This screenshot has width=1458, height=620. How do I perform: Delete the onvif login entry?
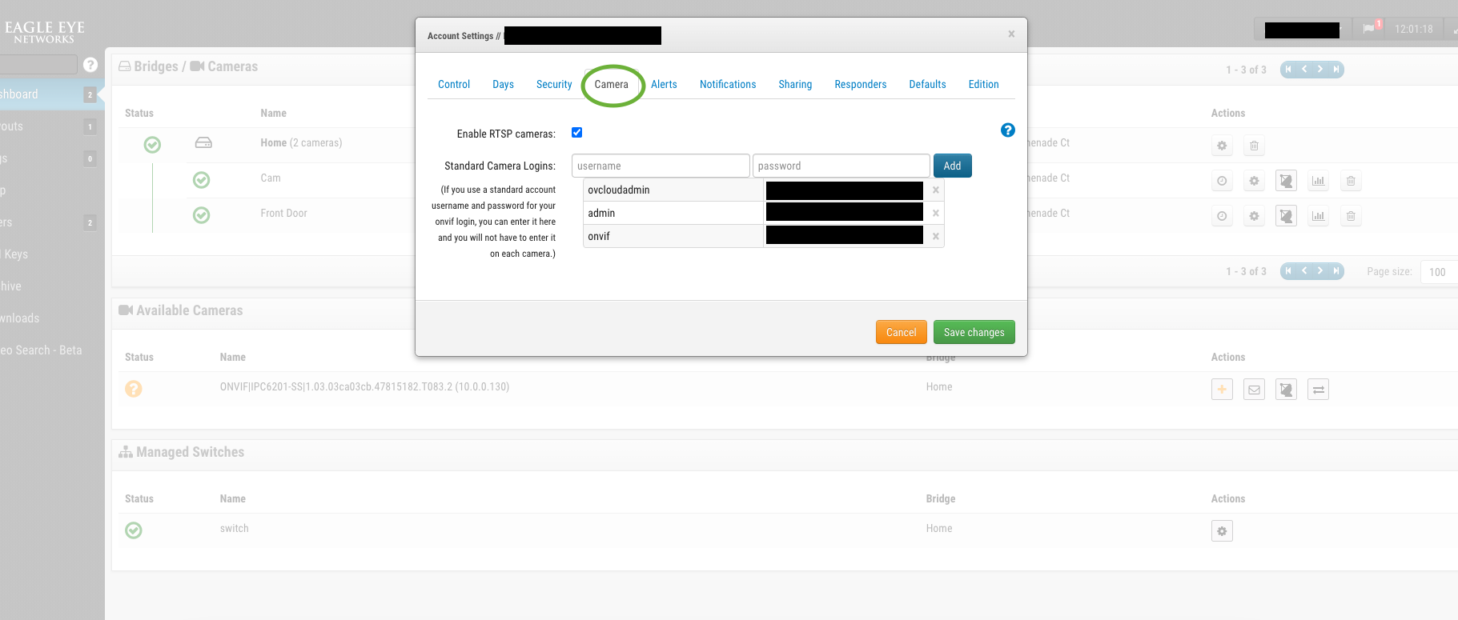(x=935, y=237)
